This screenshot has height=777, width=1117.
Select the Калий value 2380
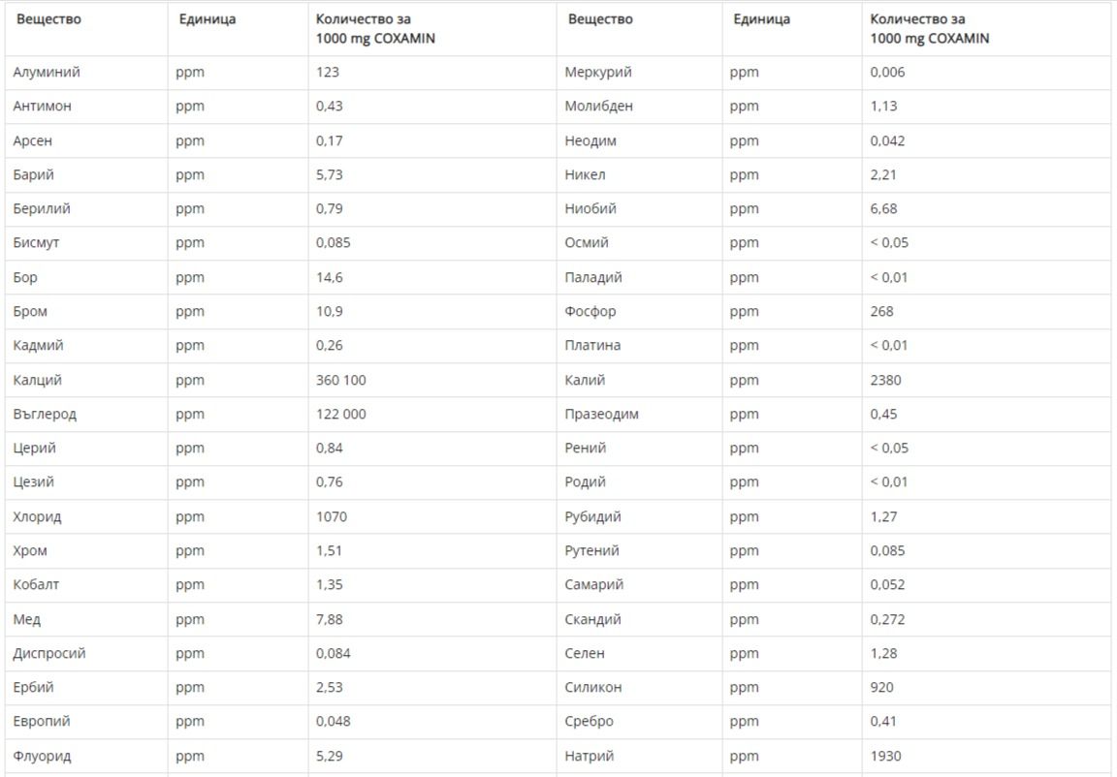coord(885,380)
